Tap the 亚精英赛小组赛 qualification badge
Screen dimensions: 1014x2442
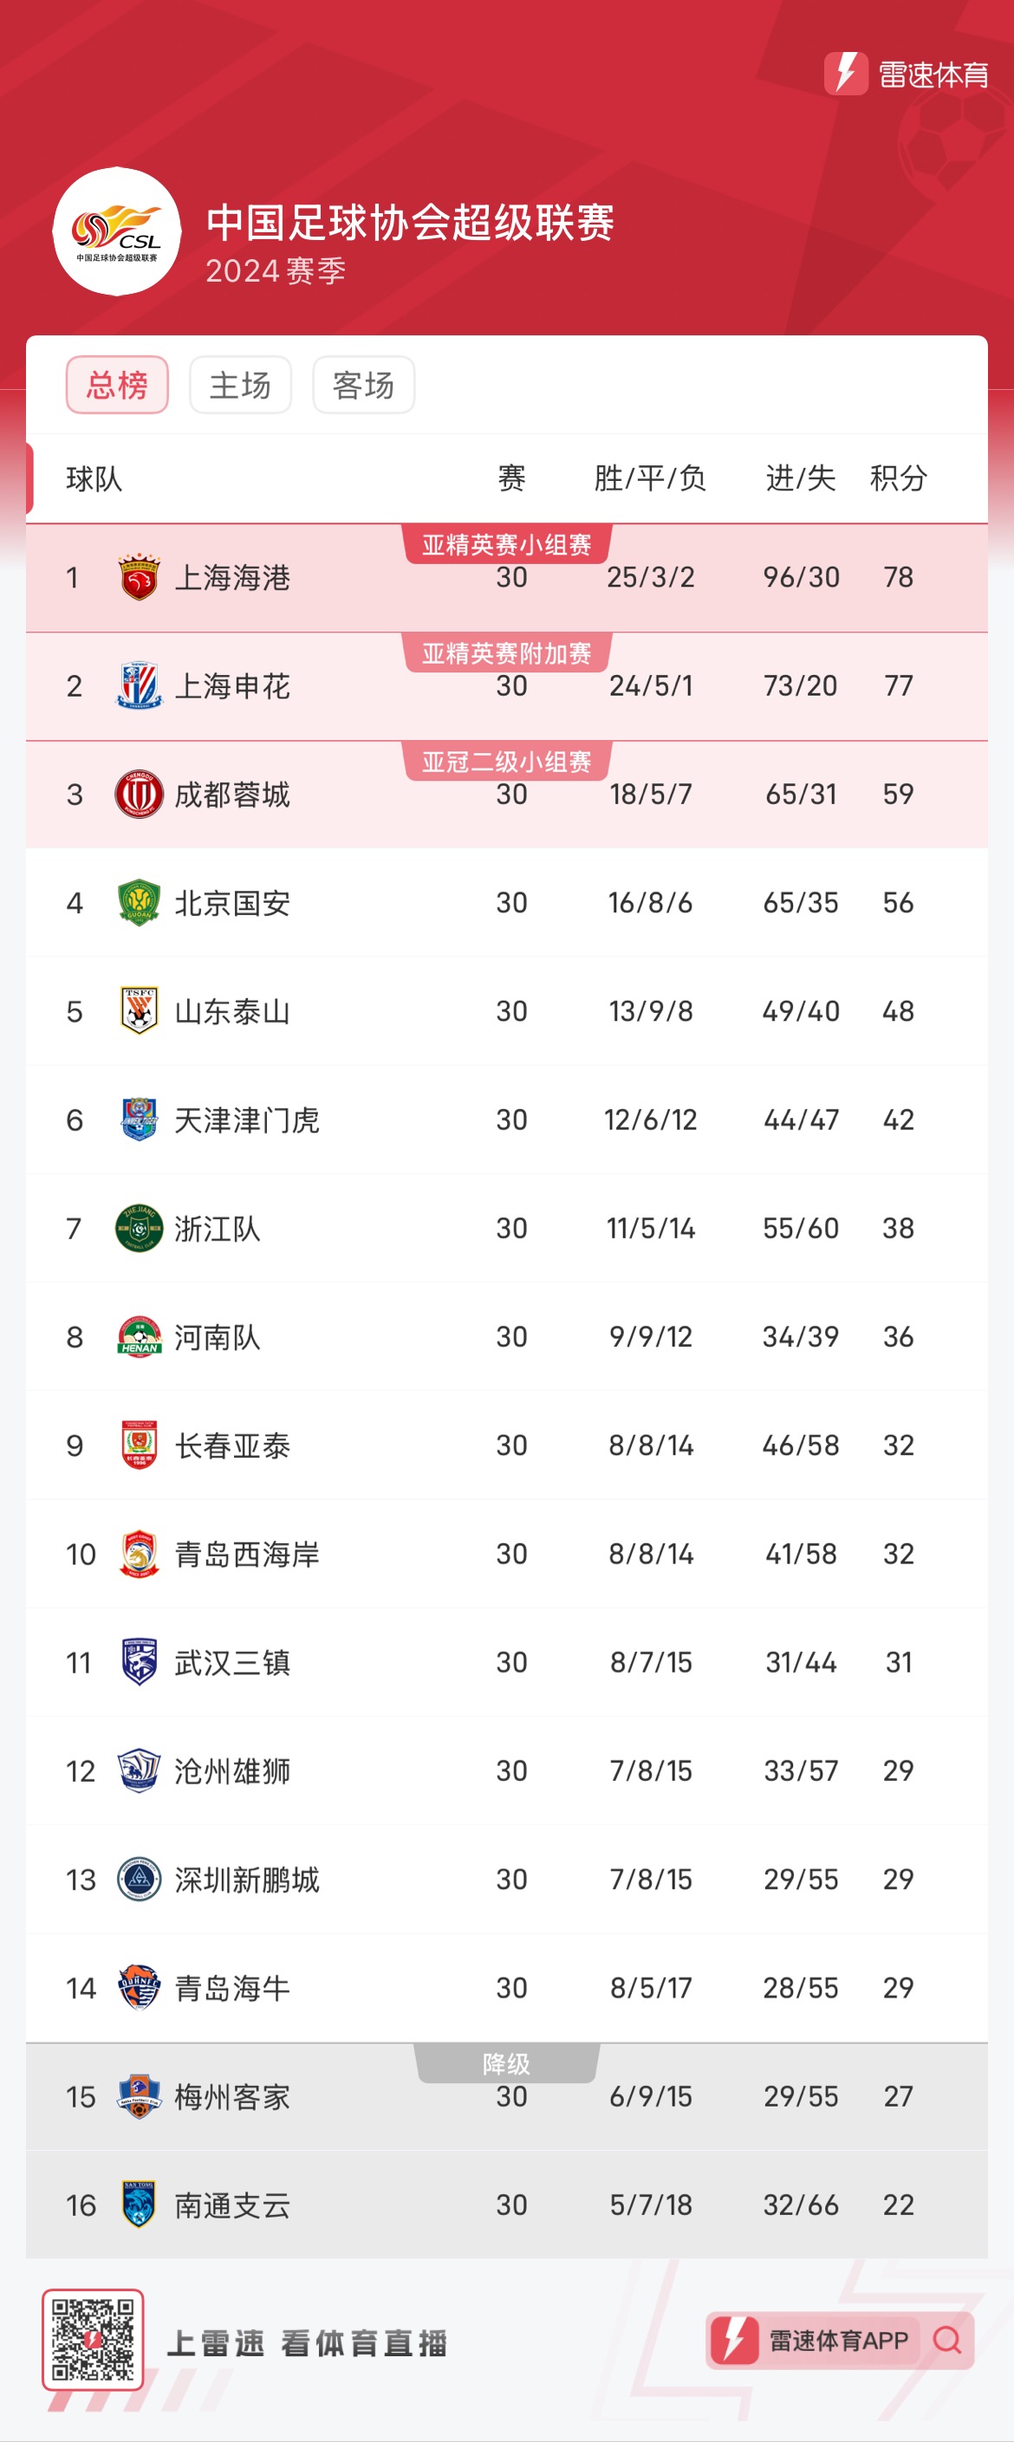tap(507, 544)
